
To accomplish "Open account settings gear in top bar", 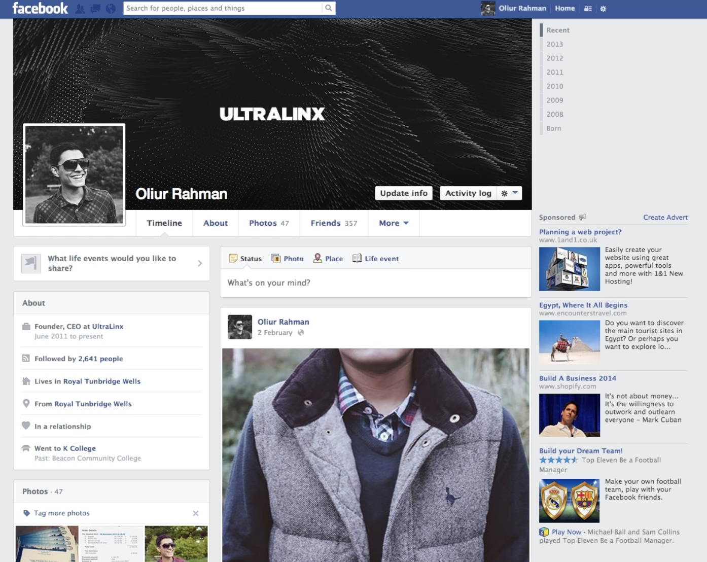I will pyautogui.click(x=603, y=9).
